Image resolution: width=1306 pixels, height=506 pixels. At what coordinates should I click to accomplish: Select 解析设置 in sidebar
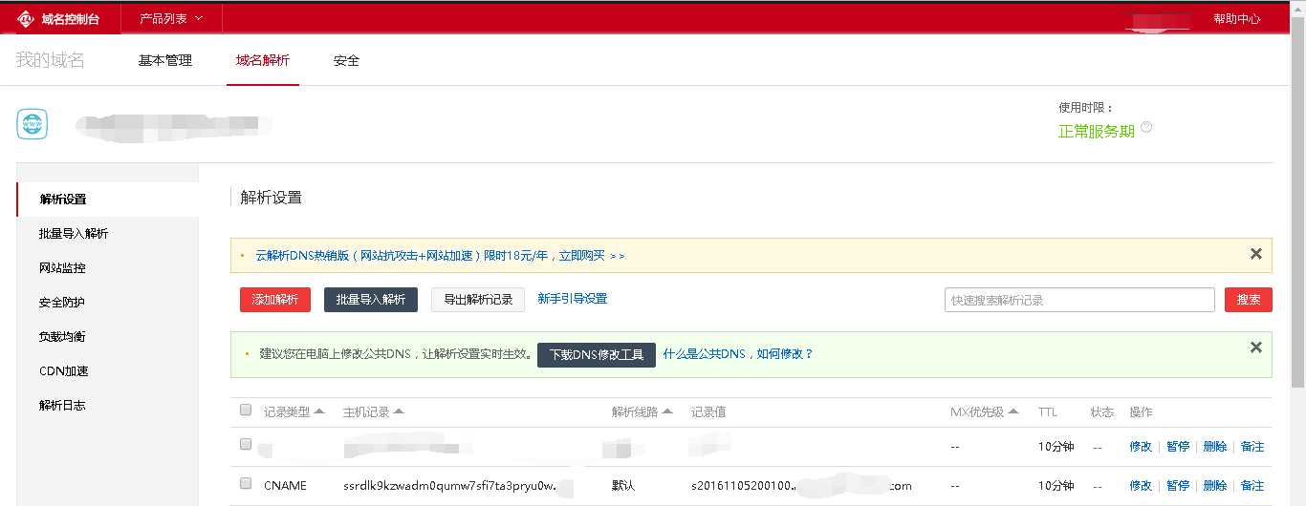tap(107, 200)
